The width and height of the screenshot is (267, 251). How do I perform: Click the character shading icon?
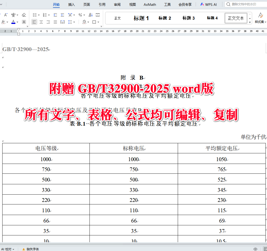pyautogui.click(x=24, y=22)
